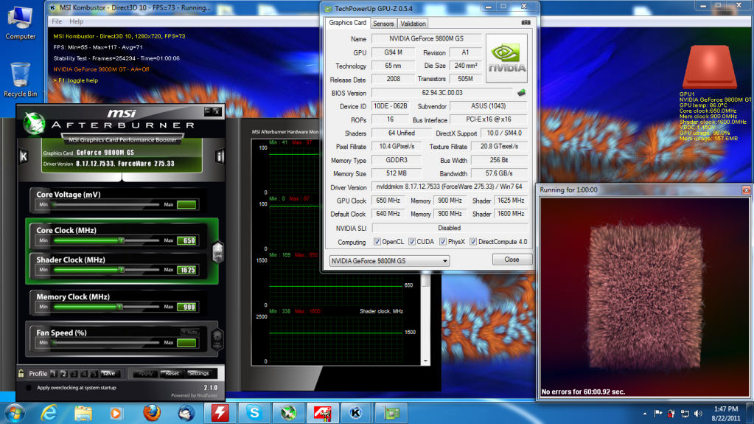Click the MSI Afterburner dragon logo

click(35, 123)
